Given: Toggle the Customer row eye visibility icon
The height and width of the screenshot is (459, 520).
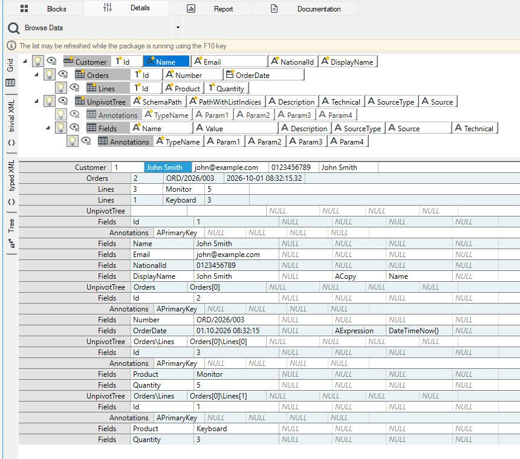Looking at the screenshot, I should (51, 61).
